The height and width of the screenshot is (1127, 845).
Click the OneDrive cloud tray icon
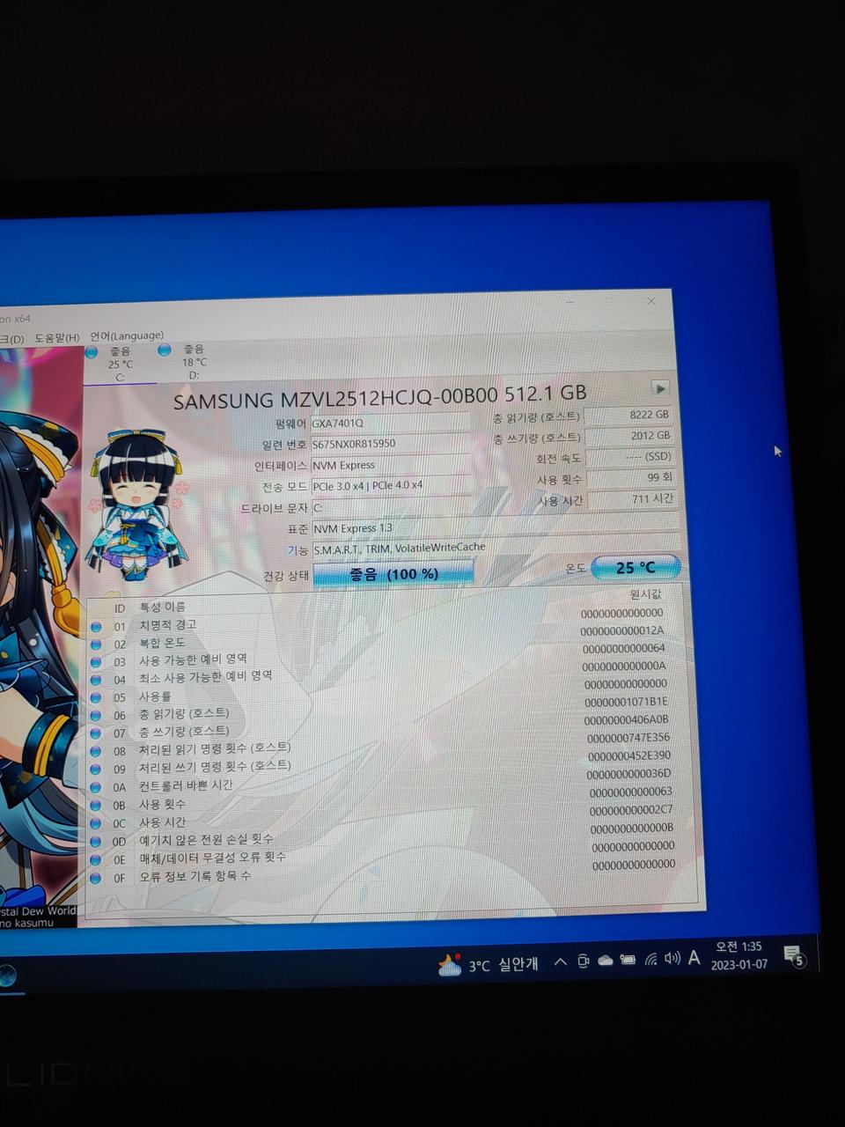(x=606, y=961)
